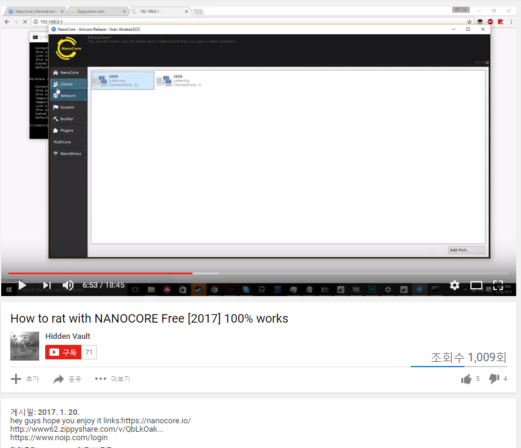Subscribe with the red 구독 button
Screen dimensions: 521x448
(x=63, y=352)
